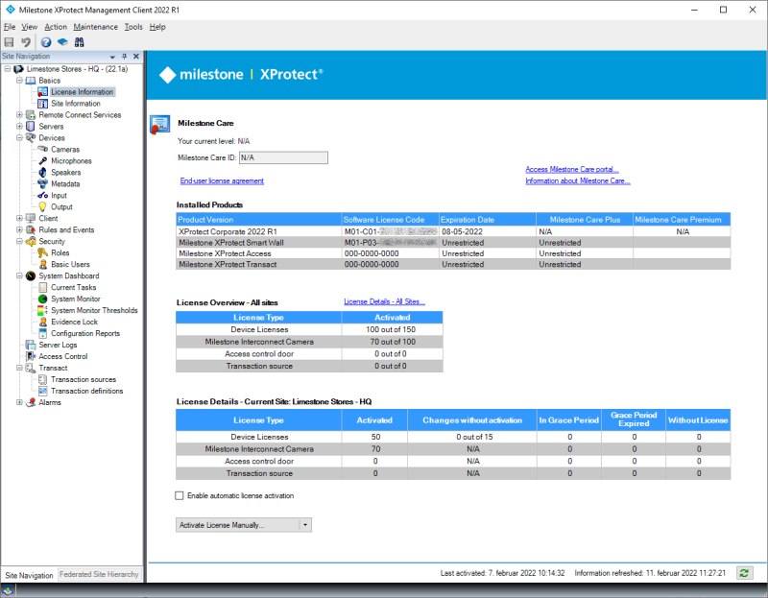The width and height of the screenshot is (768, 598).
Task: Open End-user license agreement link
Action: (x=222, y=181)
